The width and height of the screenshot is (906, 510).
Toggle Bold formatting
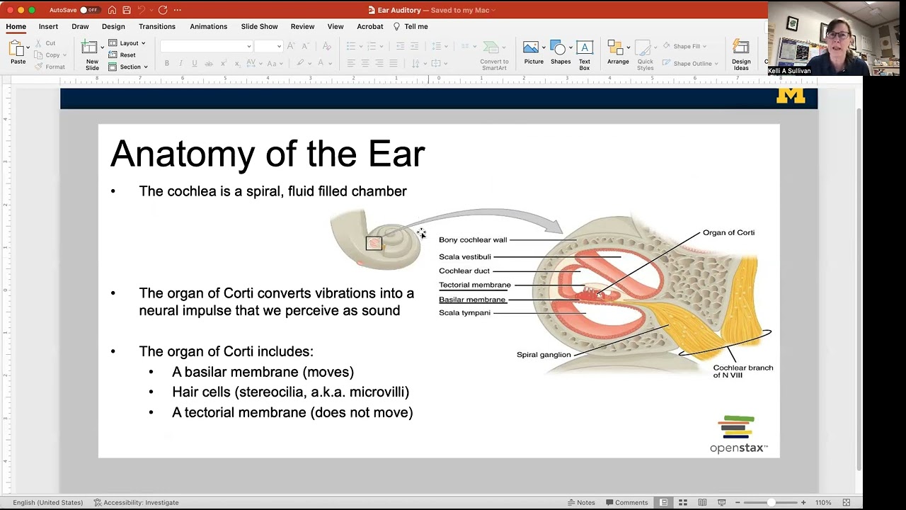tap(167, 63)
